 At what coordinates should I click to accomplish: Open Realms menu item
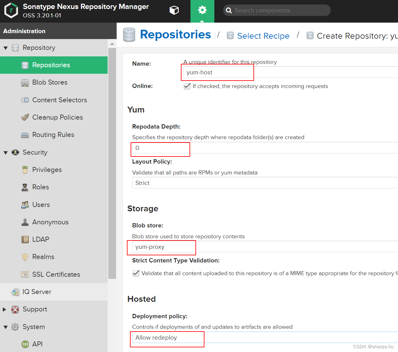coord(54,257)
